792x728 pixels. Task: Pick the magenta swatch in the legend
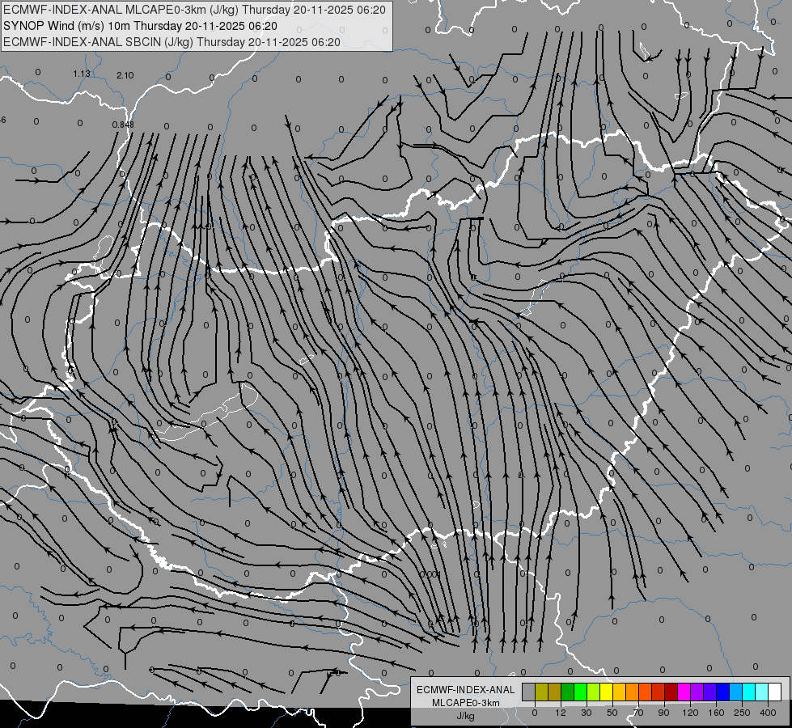tap(684, 692)
